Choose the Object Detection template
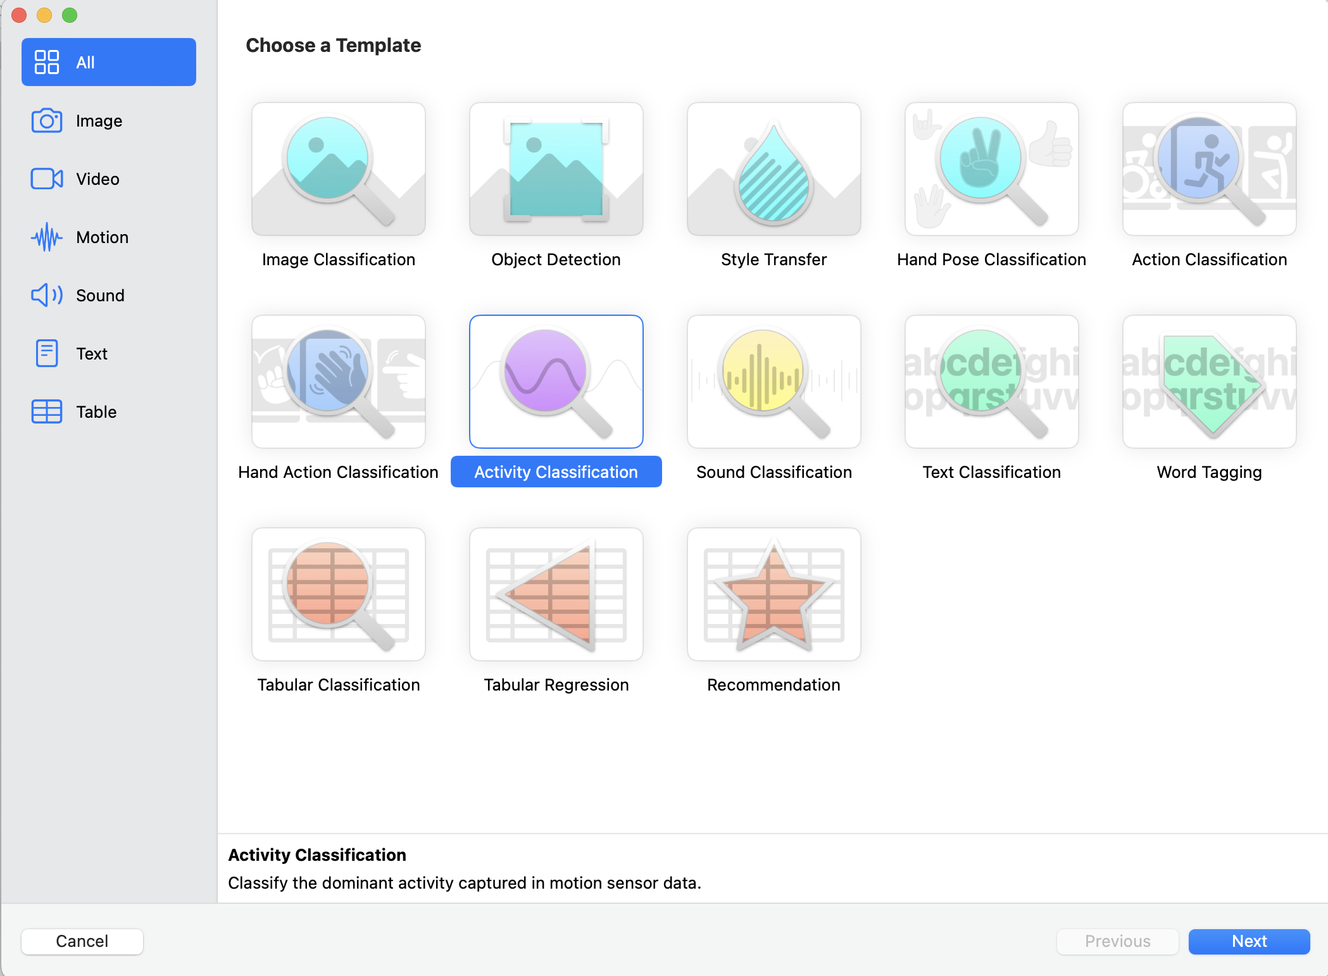1328x976 pixels. [556, 169]
